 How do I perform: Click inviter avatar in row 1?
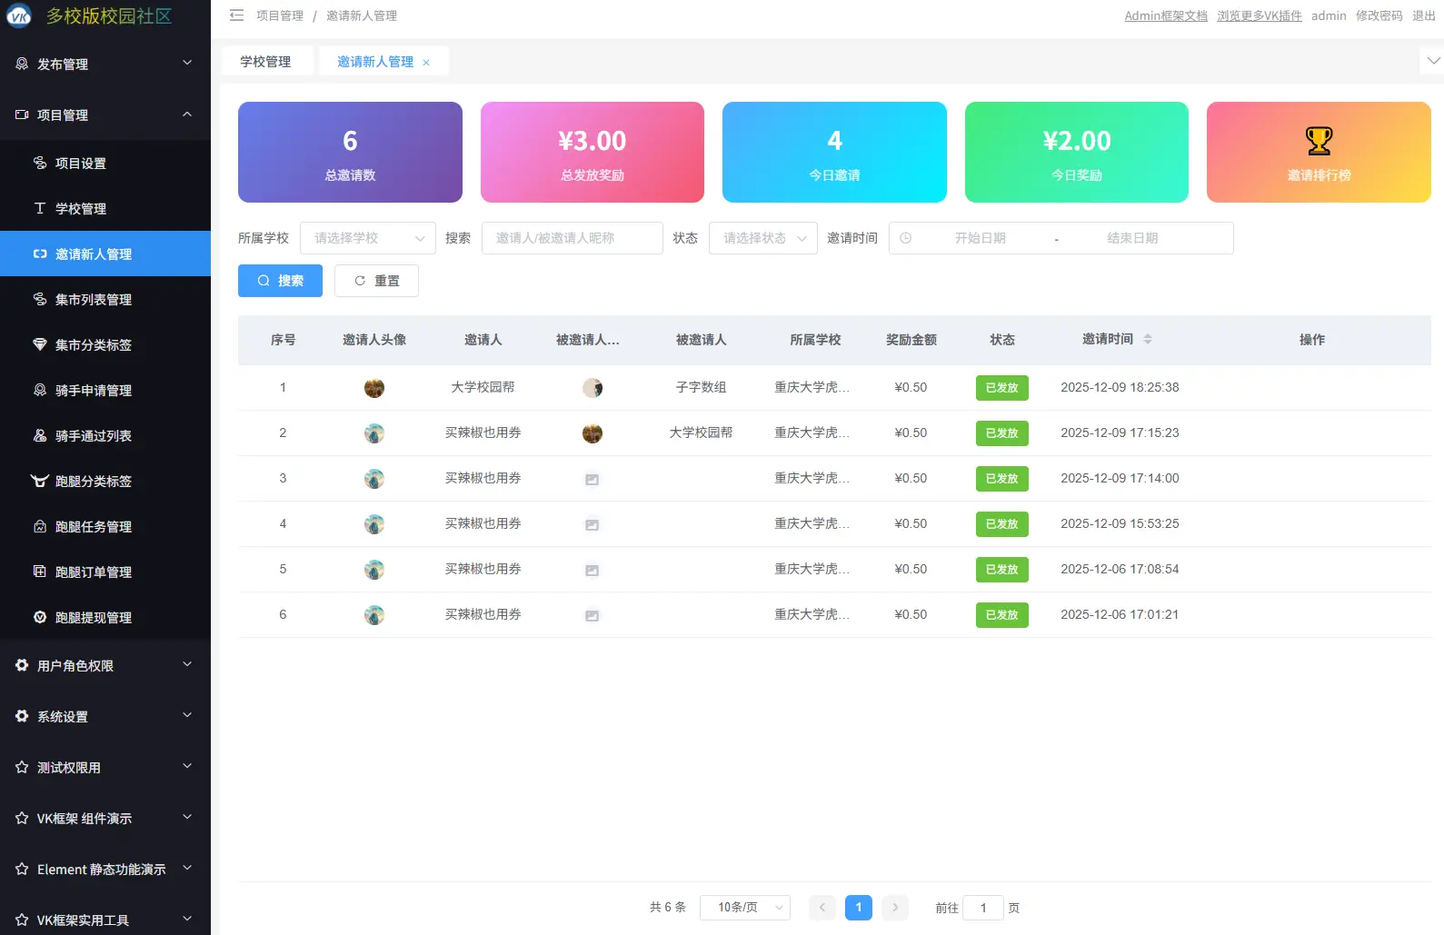pyautogui.click(x=373, y=388)
